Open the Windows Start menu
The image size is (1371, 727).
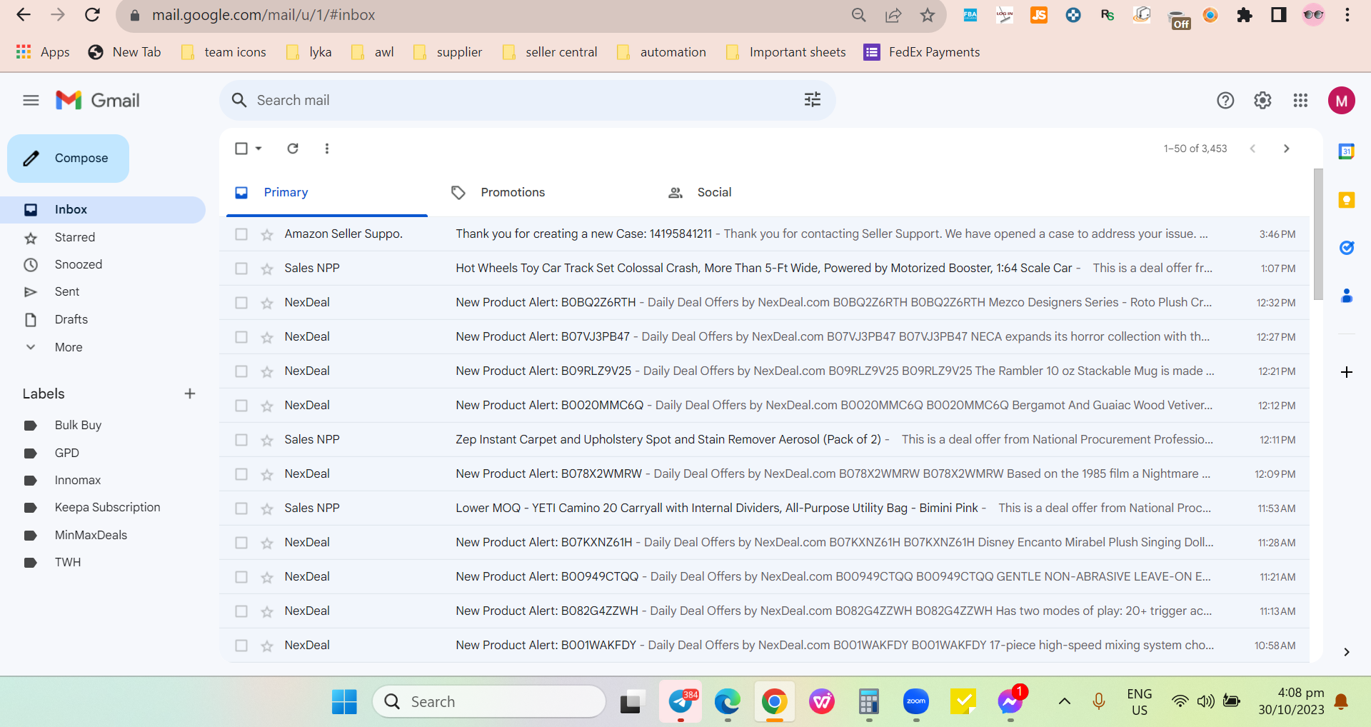pos(344,702)
